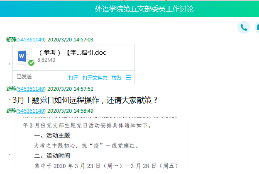Click the green sent checkmark badge

pyautogui.click(x=31, y=63)
